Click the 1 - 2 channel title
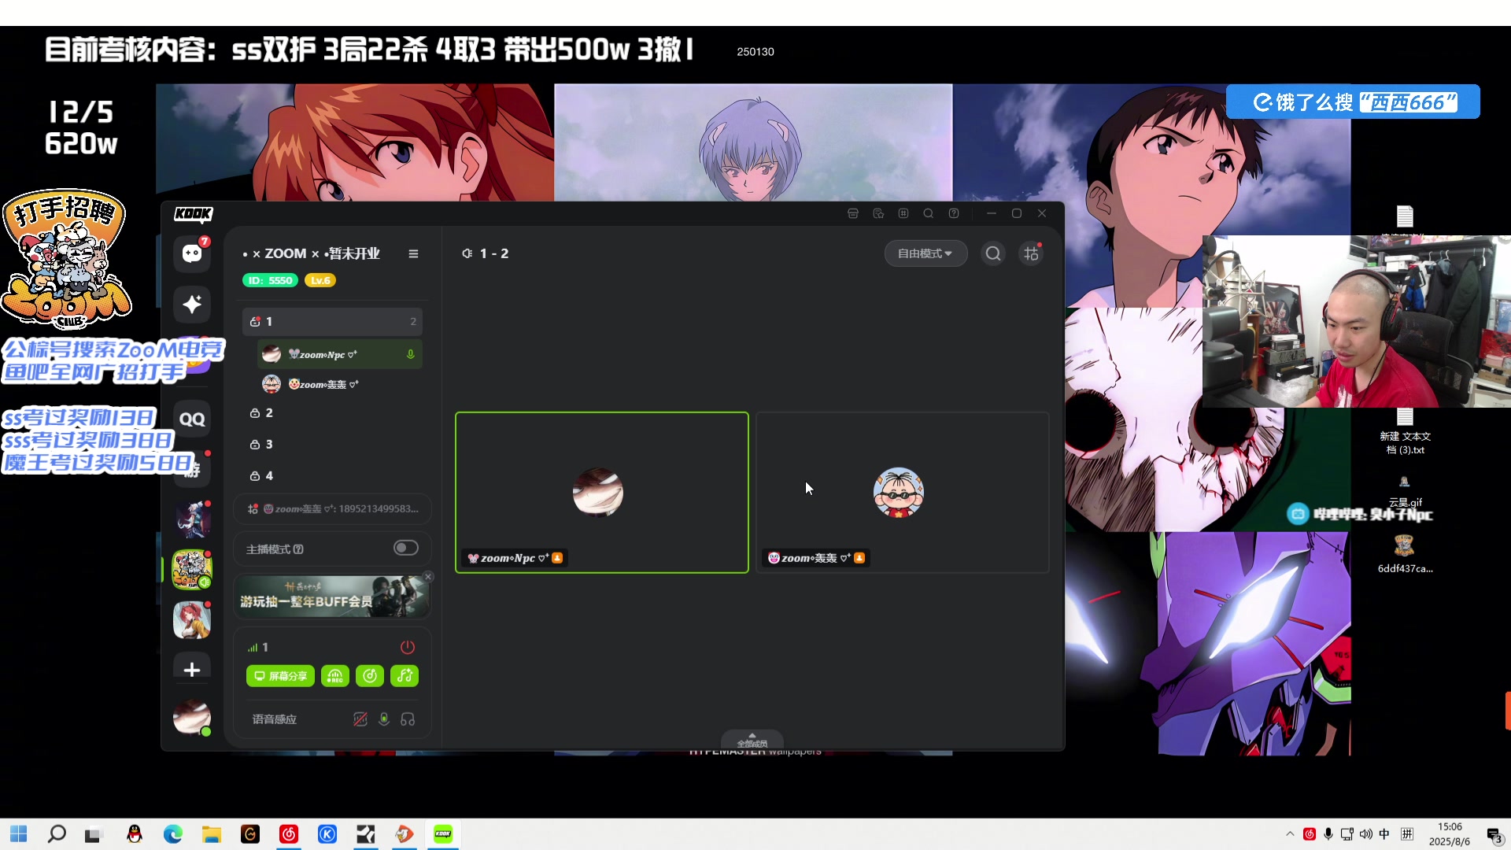Viewport: 1511px width, 850px height. click(x=494, y=253)
